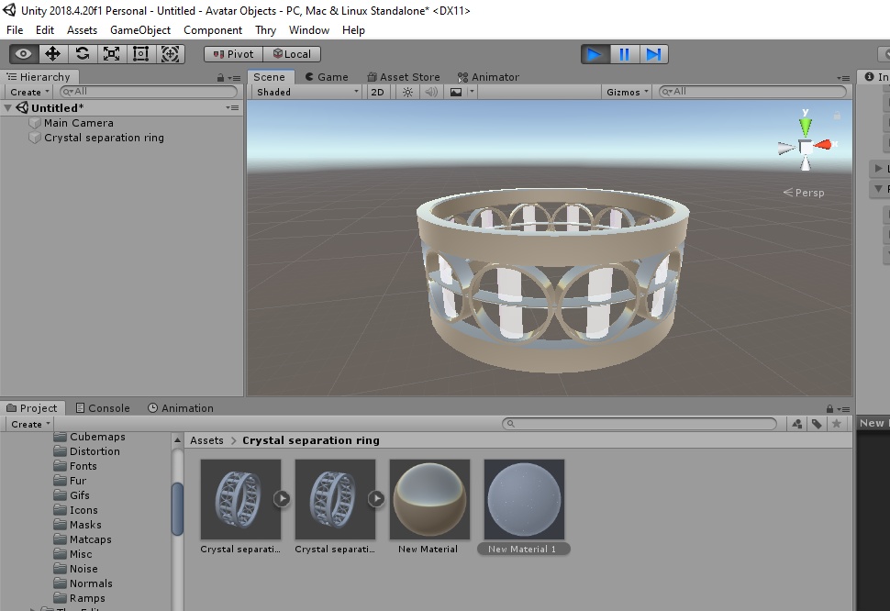Activate the Move tool

click(52, 53)
